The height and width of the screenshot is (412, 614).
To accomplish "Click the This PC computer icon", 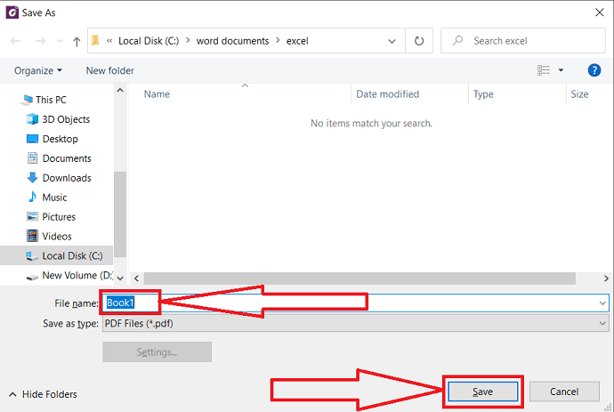I will click(27, 100).
